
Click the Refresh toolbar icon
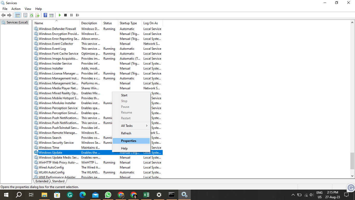tap(31, 15)
